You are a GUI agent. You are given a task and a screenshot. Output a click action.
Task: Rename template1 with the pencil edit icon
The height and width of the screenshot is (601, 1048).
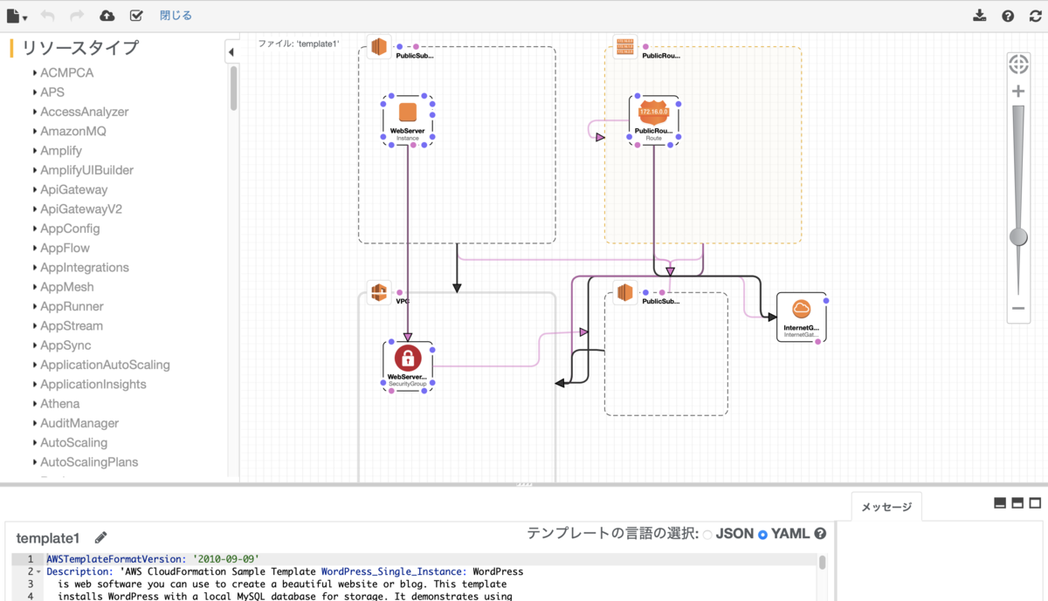coord(100,537)
